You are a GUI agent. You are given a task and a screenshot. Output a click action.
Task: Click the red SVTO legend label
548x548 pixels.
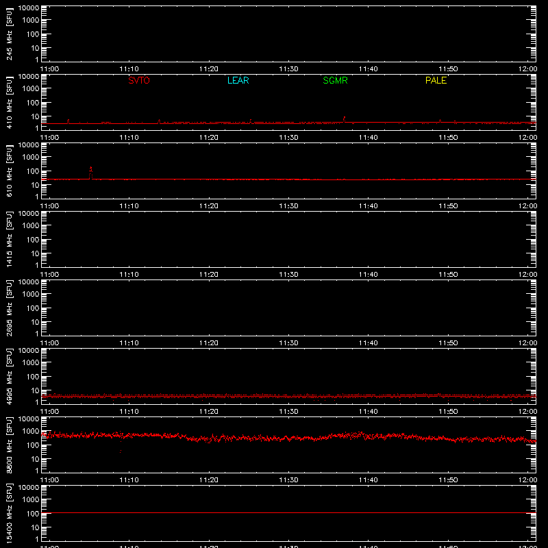(x=139, y=80)
